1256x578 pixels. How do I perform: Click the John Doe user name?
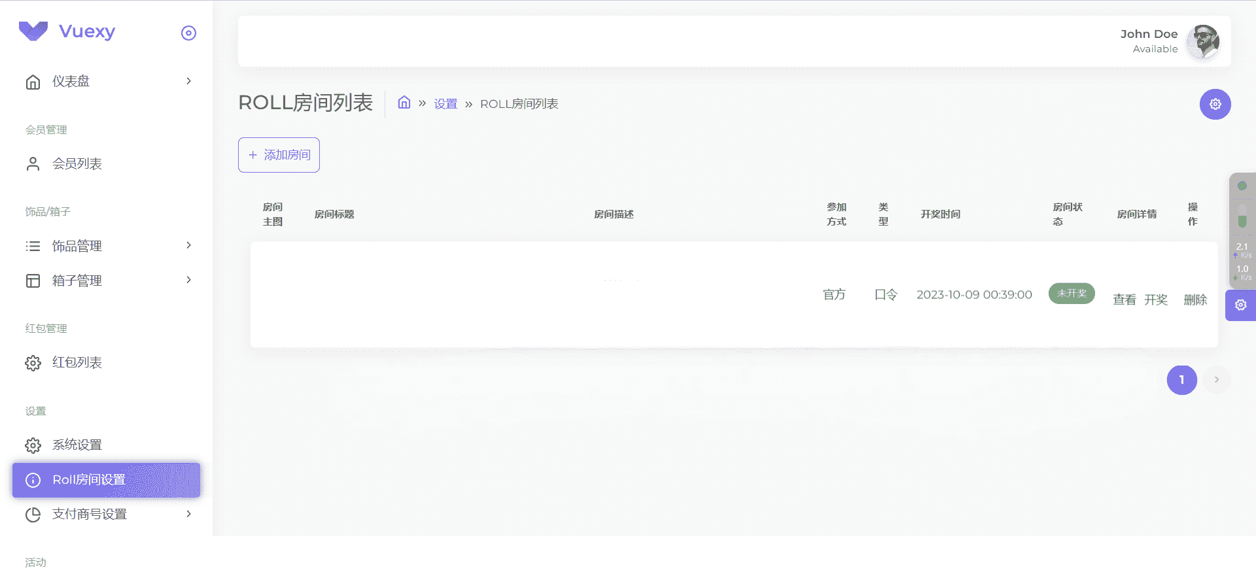pyautogui.click(x=1149, y=34)
